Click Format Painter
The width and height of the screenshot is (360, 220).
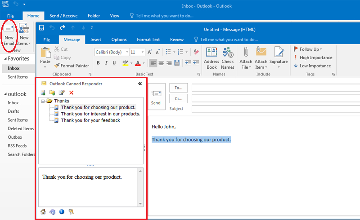(x=72, y=66)
